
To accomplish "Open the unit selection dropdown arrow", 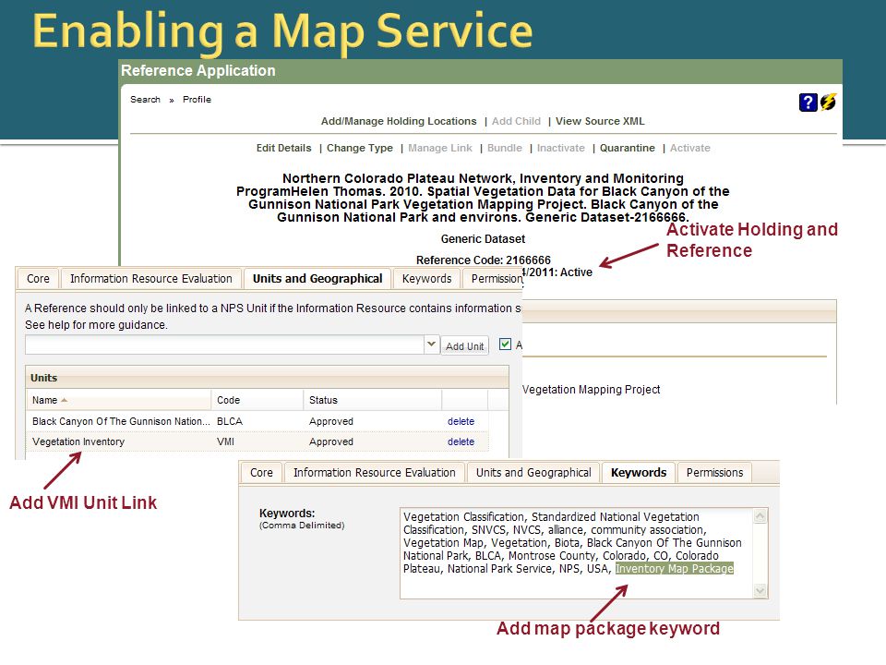I will pyautogui.click(x=431, y=345).
